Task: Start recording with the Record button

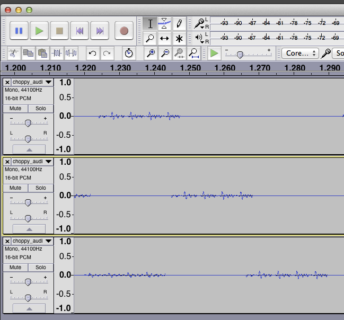Action: 124,31
